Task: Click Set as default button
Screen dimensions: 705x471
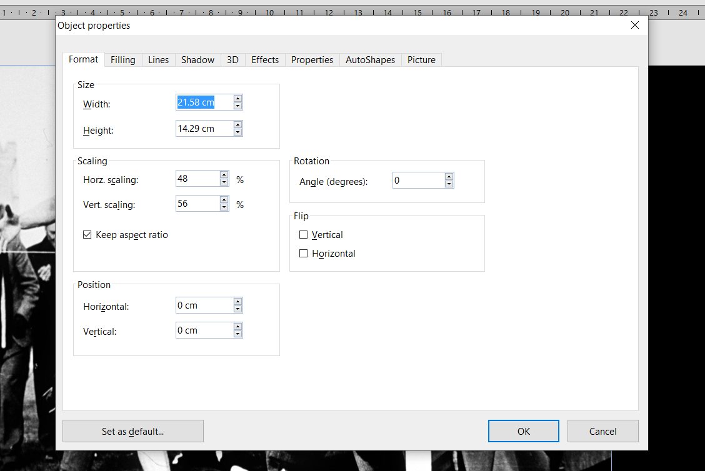Action: point(132,431)
